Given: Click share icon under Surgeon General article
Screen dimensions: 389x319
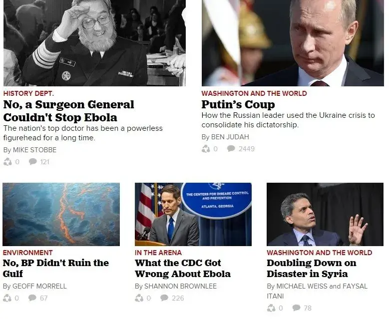Looking at the screenshot, I should coord(7,162).
